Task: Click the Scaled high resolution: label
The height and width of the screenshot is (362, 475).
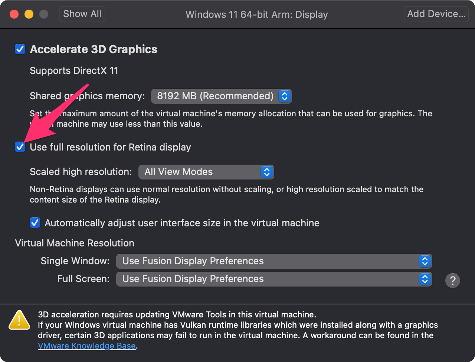Action: [81, 172]
